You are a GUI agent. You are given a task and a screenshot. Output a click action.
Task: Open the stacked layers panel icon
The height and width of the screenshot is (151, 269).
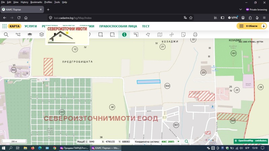click(x=41, y=35)
